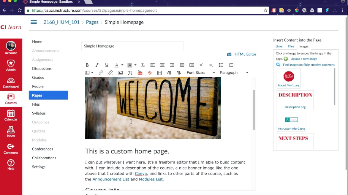Open Discussions in course navigation
Viewport: 348px width, 195px height.
tap(42, 69)
